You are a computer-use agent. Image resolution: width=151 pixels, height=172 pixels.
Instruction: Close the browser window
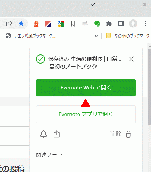coord(145,5)
